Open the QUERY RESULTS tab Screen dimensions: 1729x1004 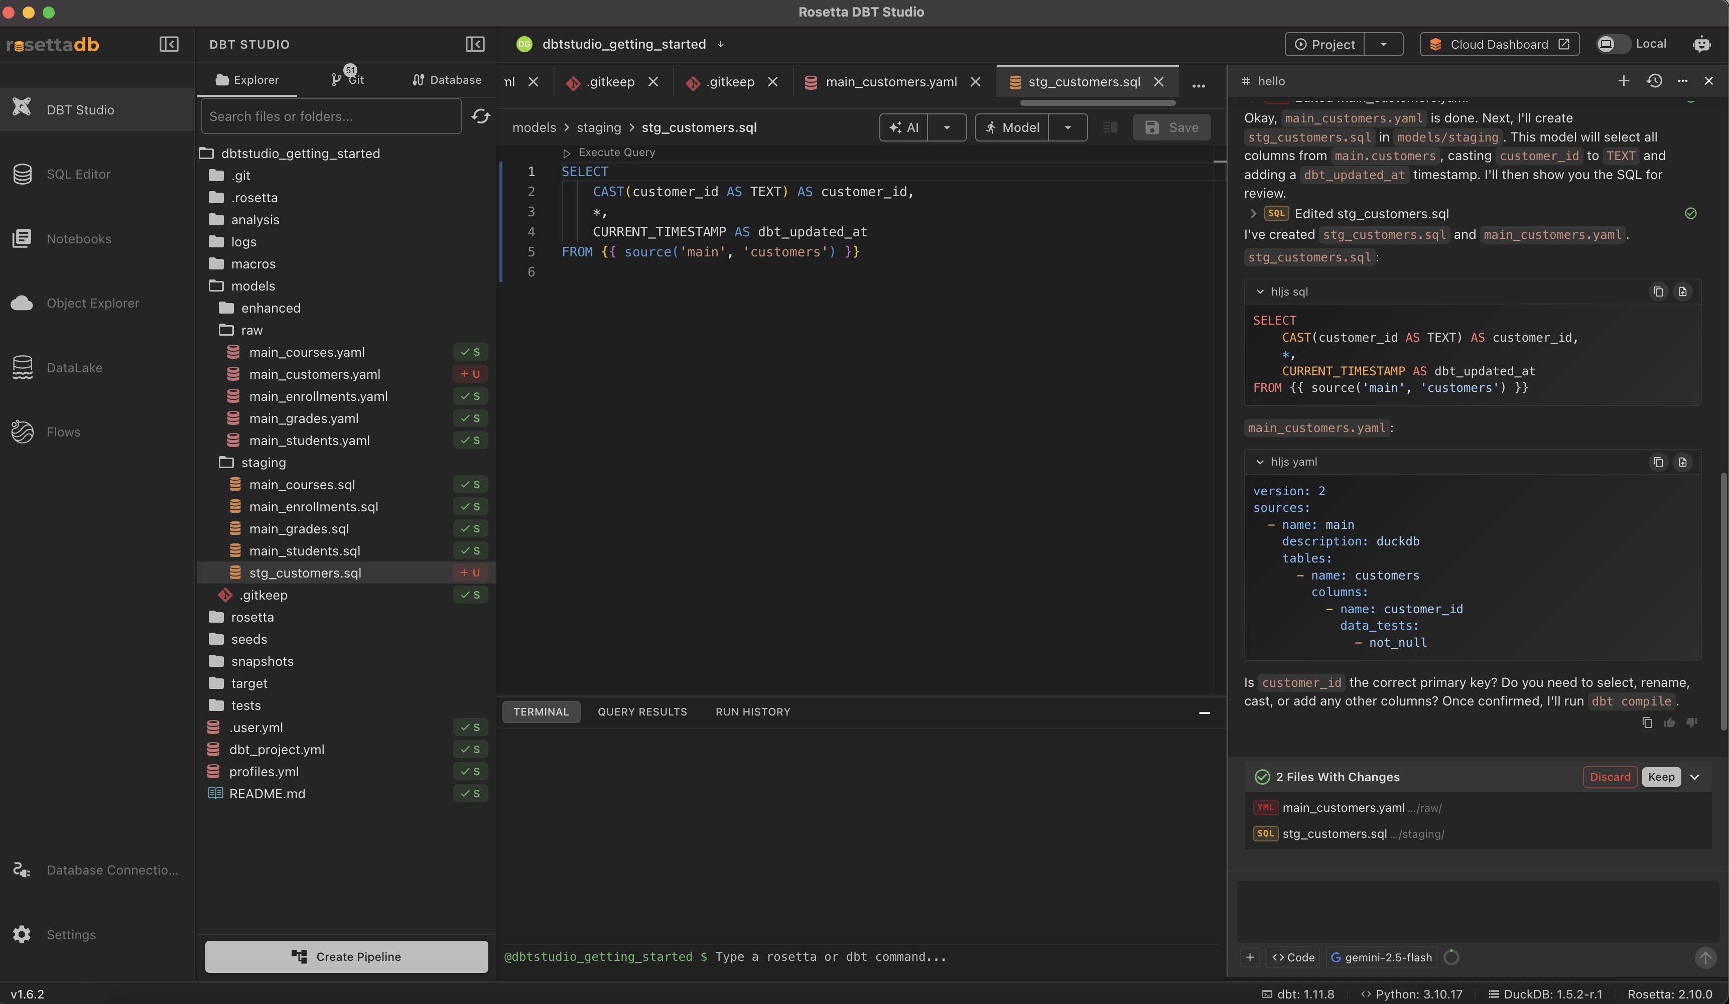642,712
